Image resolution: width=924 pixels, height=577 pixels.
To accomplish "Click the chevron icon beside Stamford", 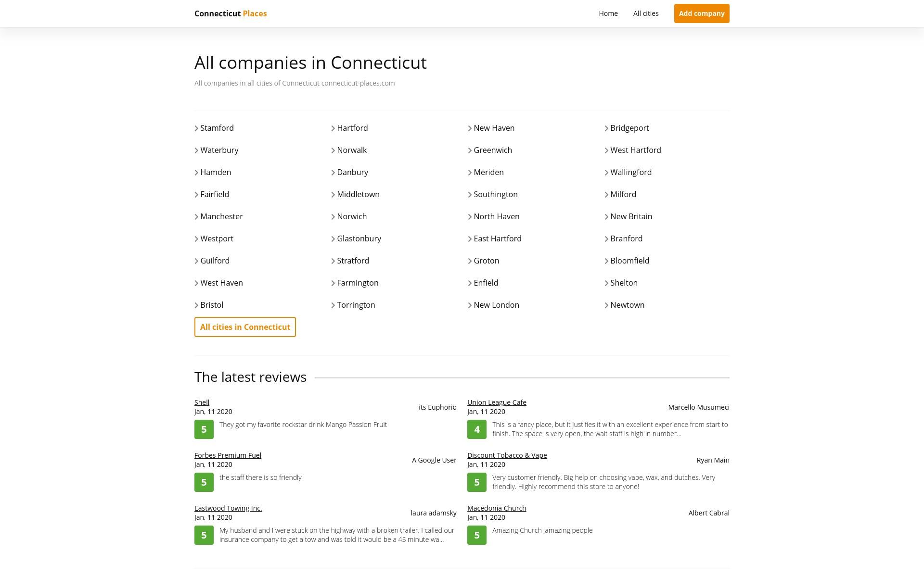I will tap(196, 128).
